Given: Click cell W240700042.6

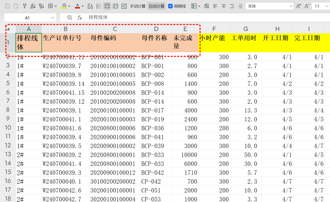Looking at the screenshot, I should point(65,190).
